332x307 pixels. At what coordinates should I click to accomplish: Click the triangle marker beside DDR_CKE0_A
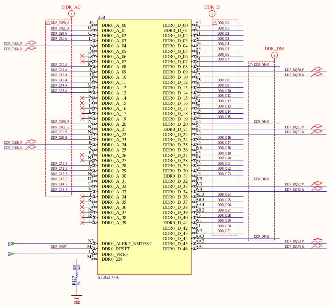[x=48, y=23]
